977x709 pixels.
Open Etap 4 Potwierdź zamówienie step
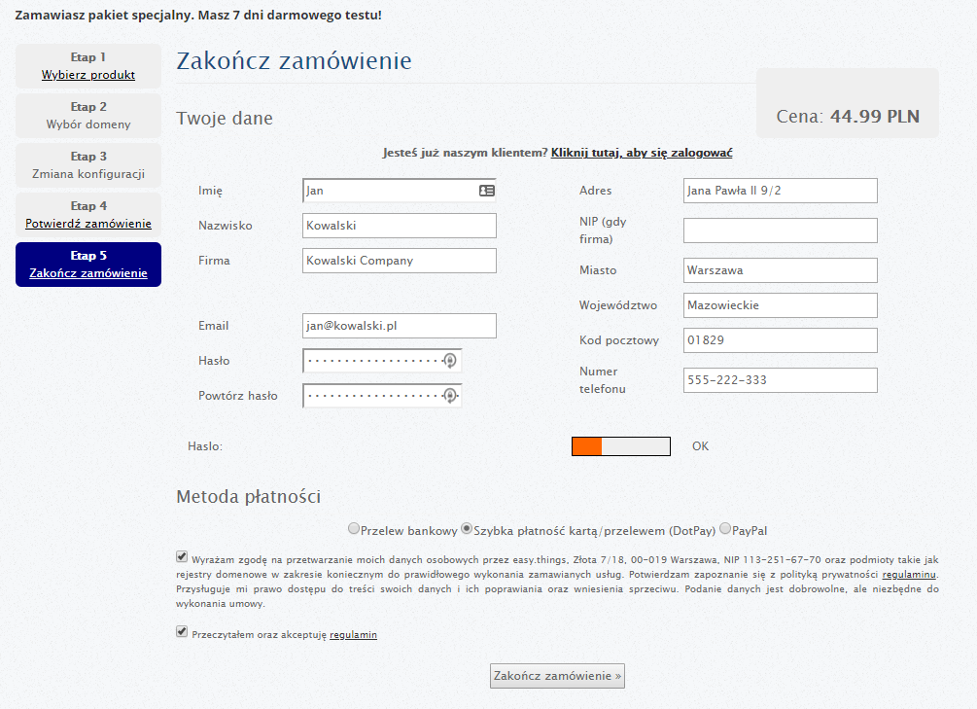88,224
